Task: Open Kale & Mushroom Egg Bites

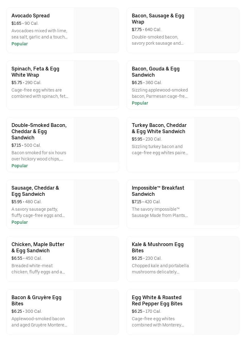Action: click(158, 247)
